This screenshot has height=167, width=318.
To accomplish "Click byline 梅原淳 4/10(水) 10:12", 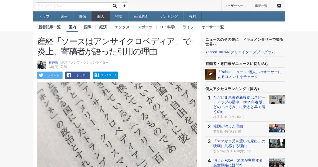I will tap(229, 117).
